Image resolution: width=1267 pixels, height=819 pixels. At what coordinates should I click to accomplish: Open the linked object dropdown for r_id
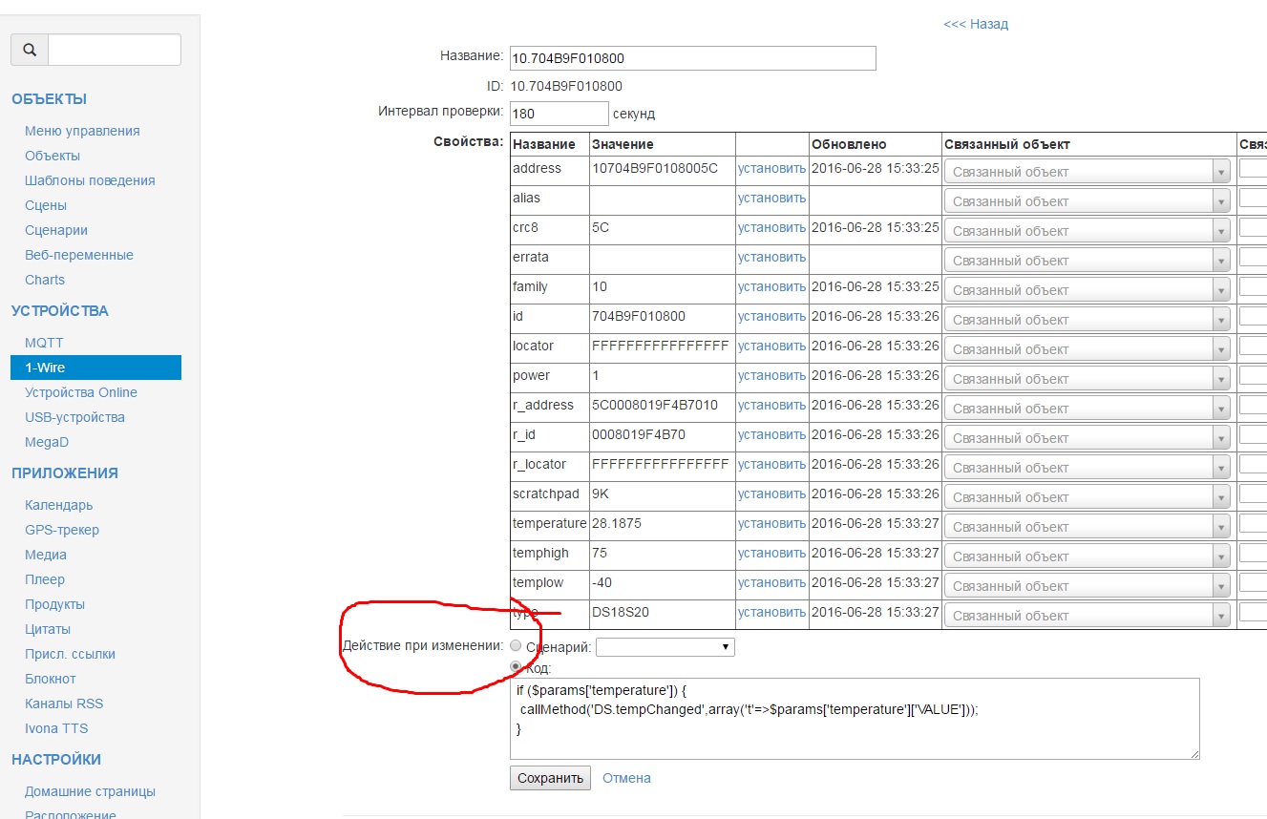click(1088, 438)
